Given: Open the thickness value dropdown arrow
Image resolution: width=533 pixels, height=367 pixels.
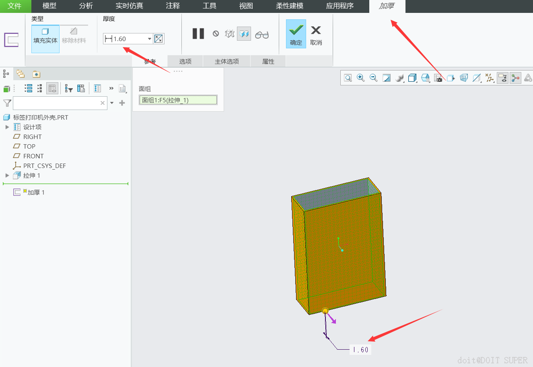Looking at the screenshot, I should point(149,39).
